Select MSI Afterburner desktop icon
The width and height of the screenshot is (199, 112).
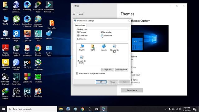38,65
